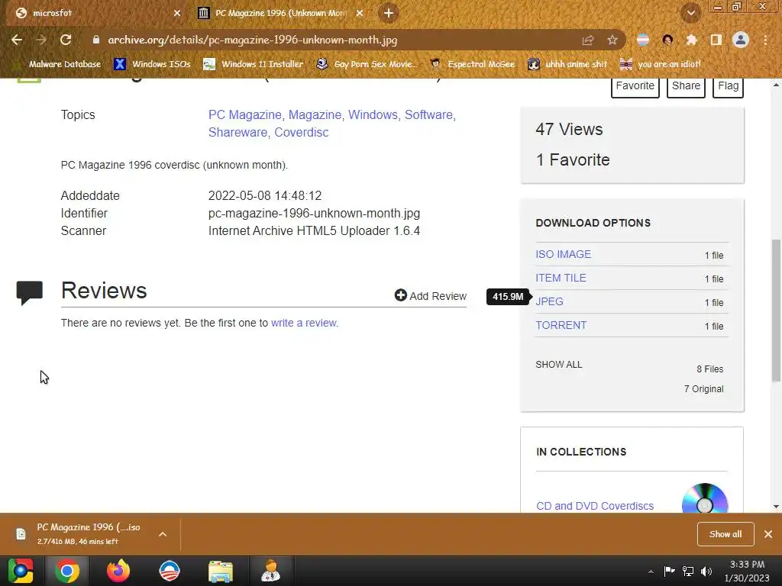Download the JPEG file
Screen dimensions: 782x586
(x=549, y=301)
